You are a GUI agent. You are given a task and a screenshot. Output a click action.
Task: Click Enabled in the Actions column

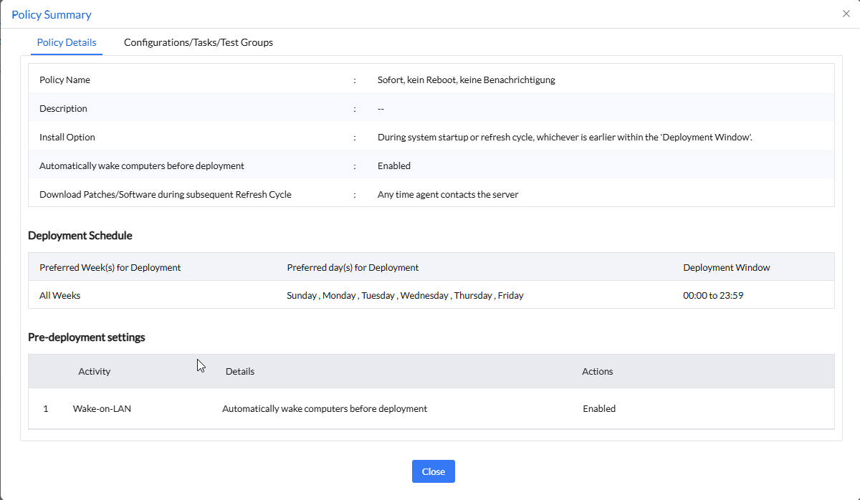[x=599, y=408]
